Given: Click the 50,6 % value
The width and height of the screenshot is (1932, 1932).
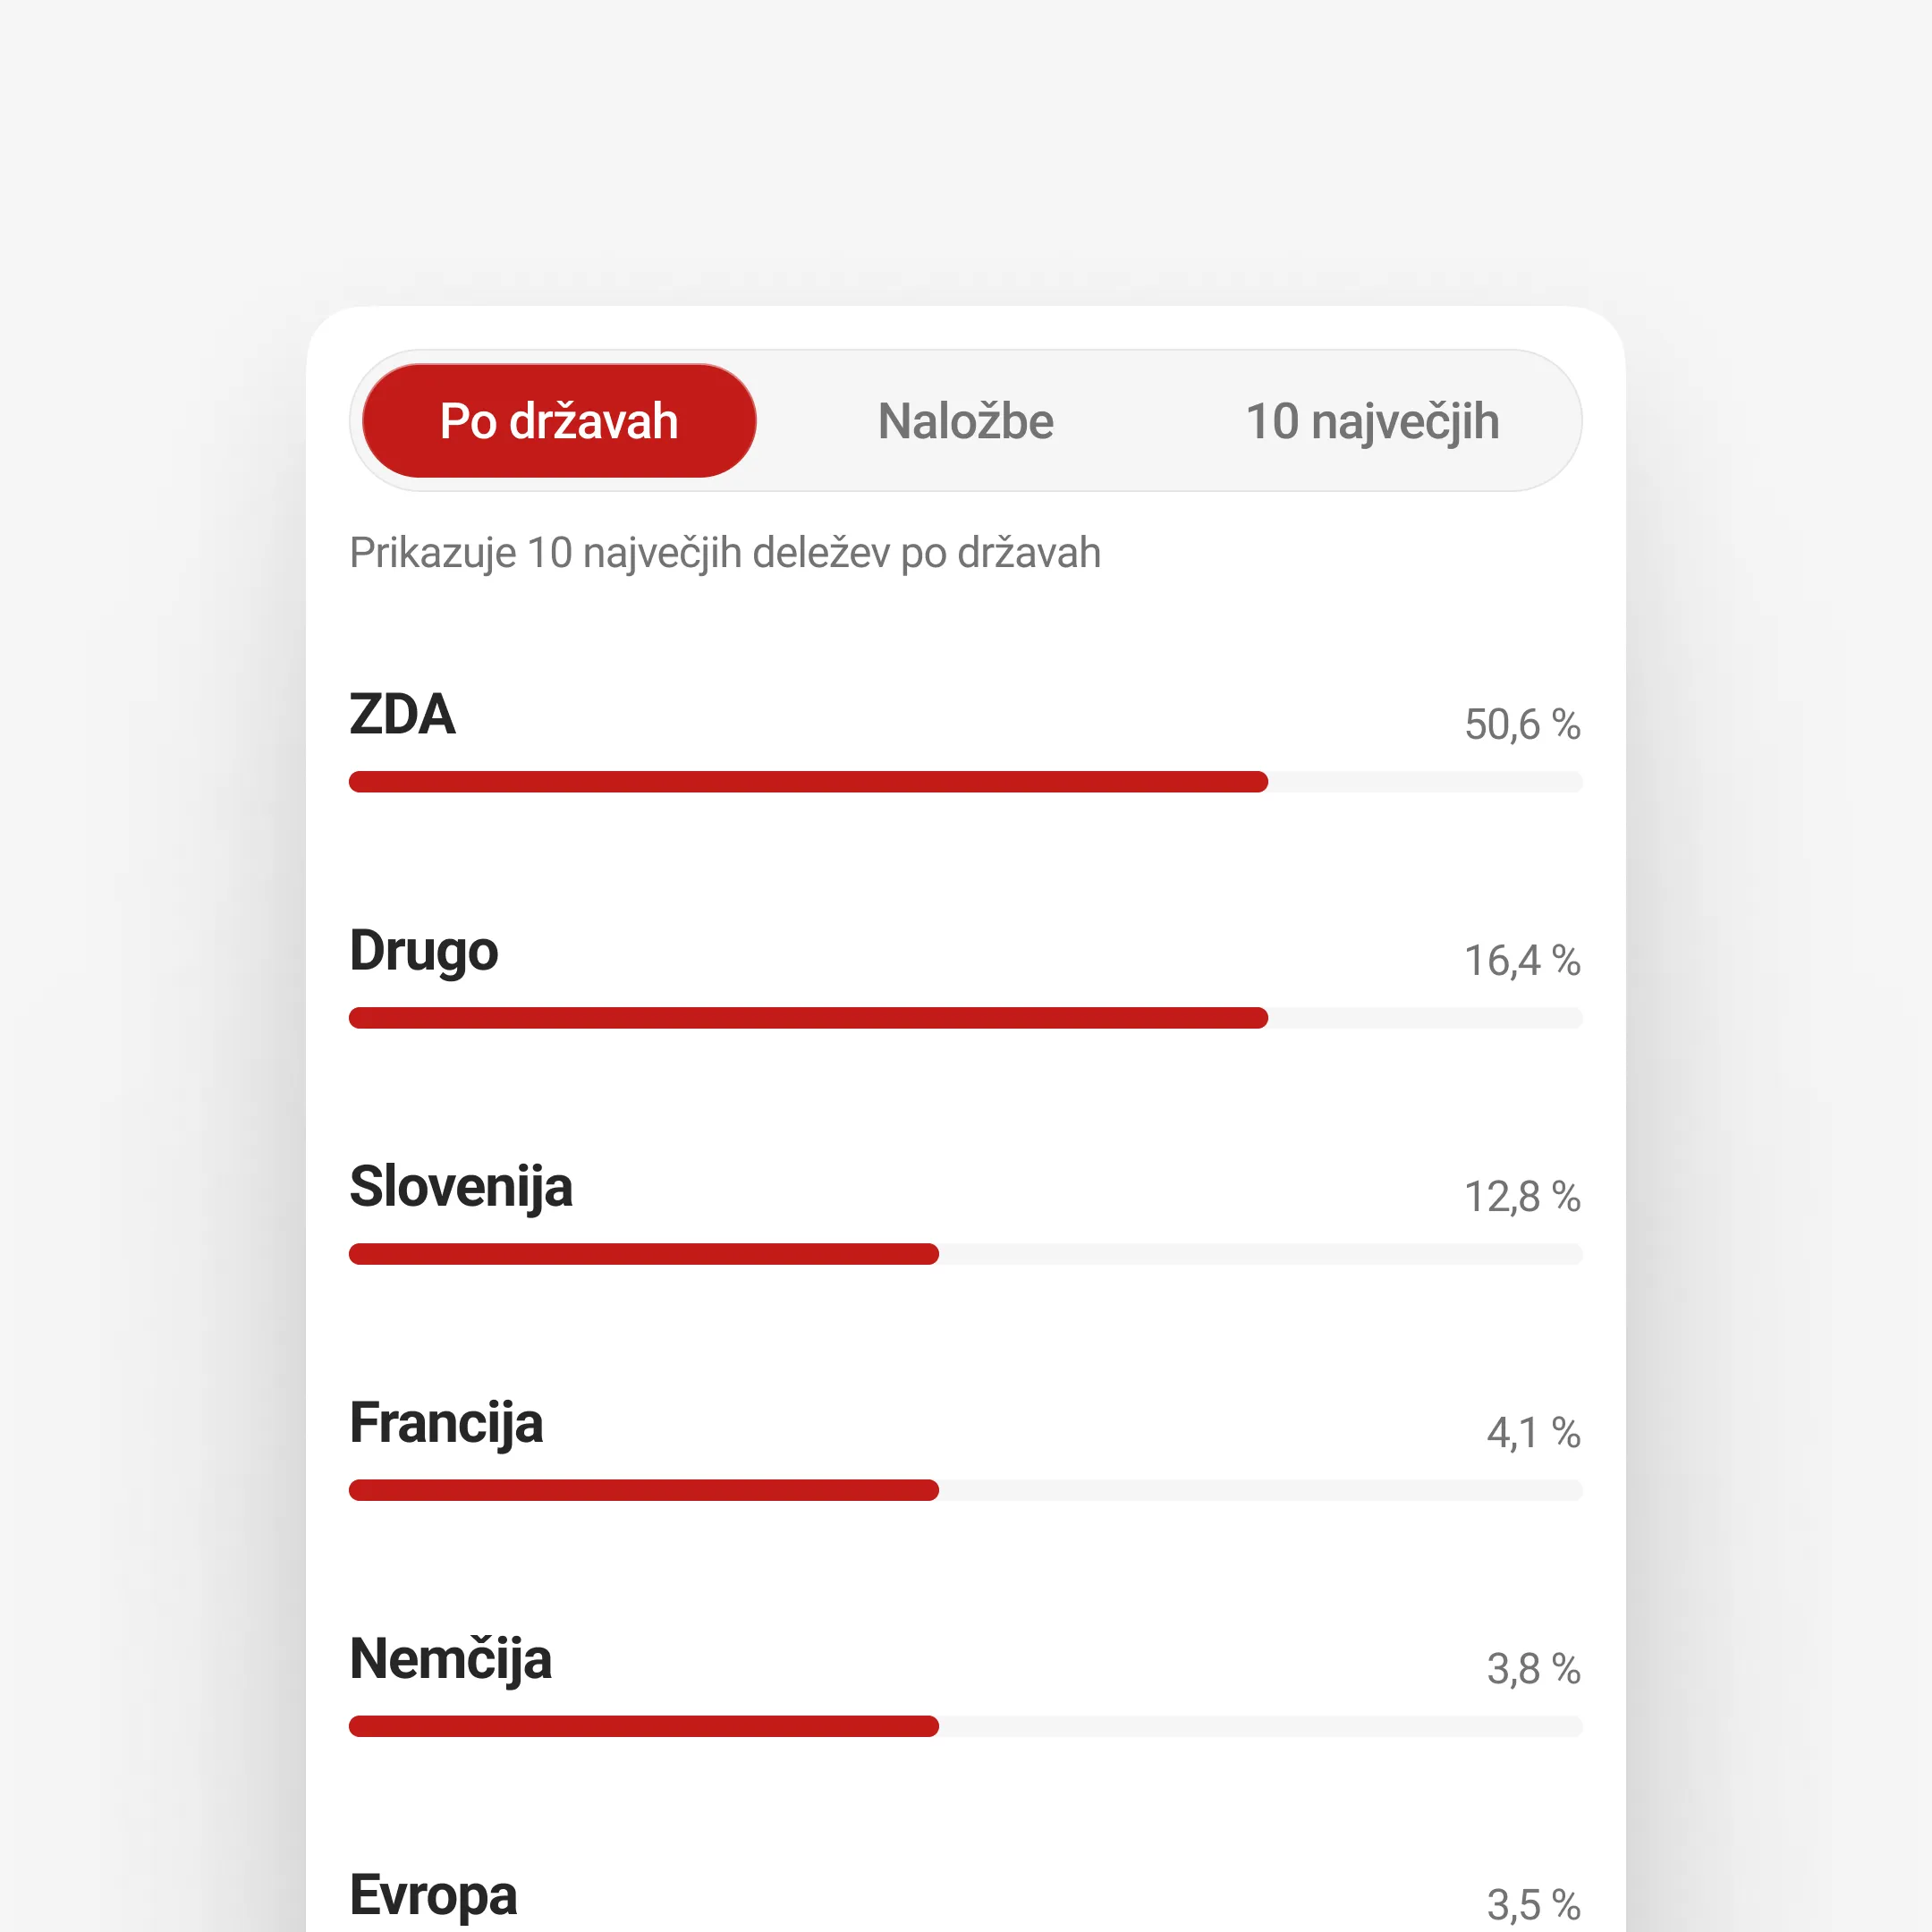Looking at the screenshot, I should tap(1521, 725).
